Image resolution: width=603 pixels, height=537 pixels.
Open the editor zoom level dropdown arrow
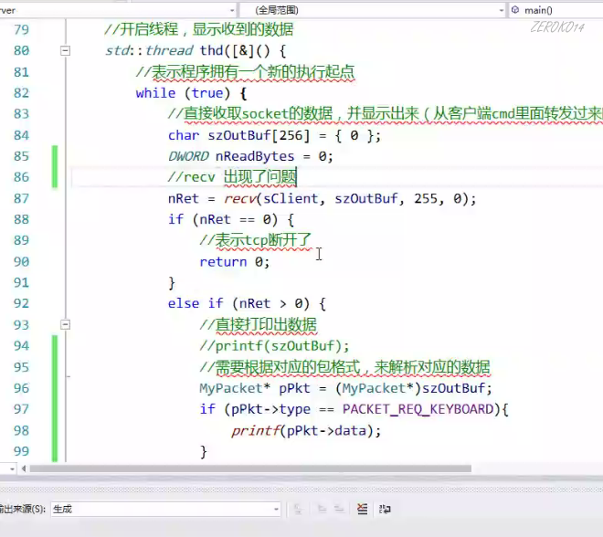click(12, 469)
